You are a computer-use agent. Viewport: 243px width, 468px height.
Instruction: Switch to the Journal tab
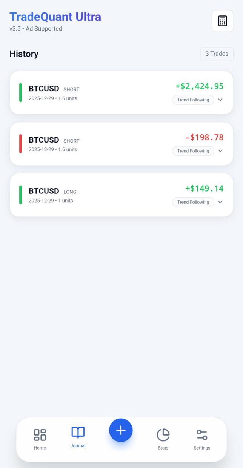[x=78, y=437]
